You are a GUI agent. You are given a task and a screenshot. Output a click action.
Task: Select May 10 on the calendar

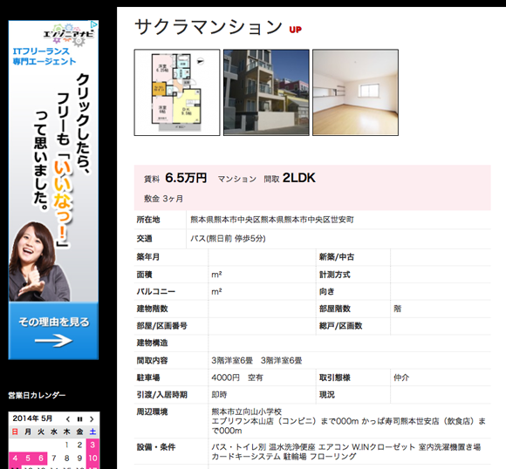(x=92, y=458)
